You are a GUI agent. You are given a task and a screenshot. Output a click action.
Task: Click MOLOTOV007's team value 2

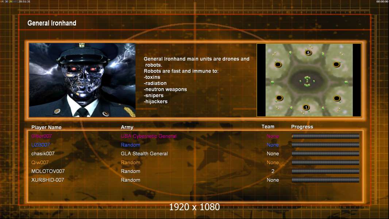[x=273, y=171]
